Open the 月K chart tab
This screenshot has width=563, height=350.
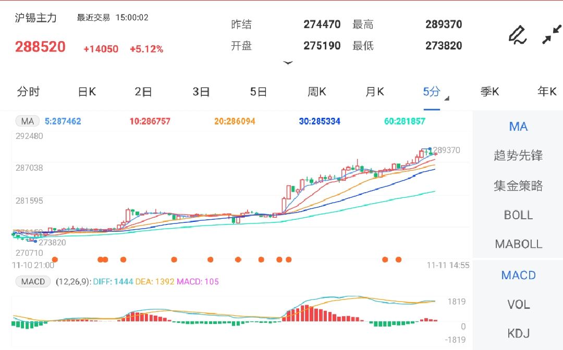[374, 92]
